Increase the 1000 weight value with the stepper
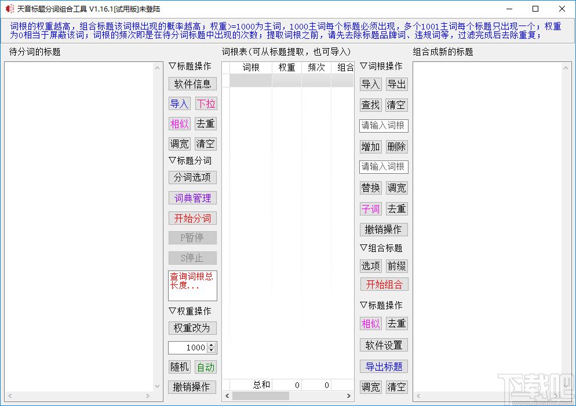This screenshot has width=576, height=406. coord(212,345)
